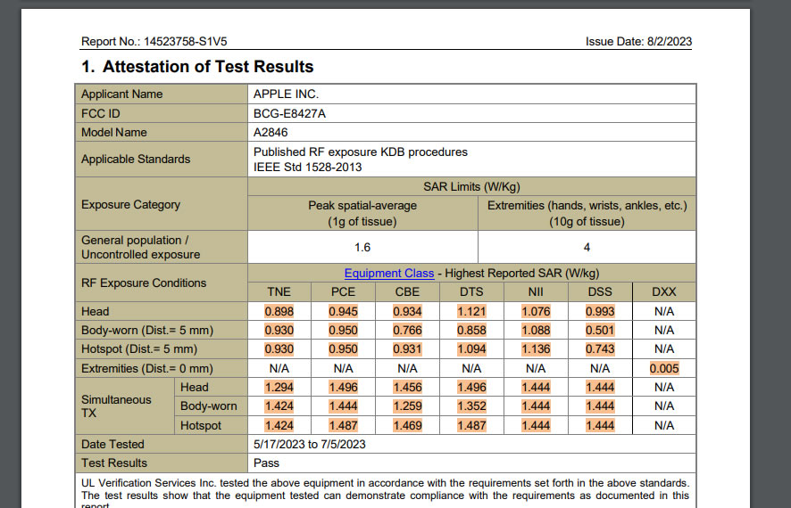This screenshot has height=508, width=791.
Task: Select the Simultaneous Body-worn CBE value 1.259
Action: pos(407,406)
